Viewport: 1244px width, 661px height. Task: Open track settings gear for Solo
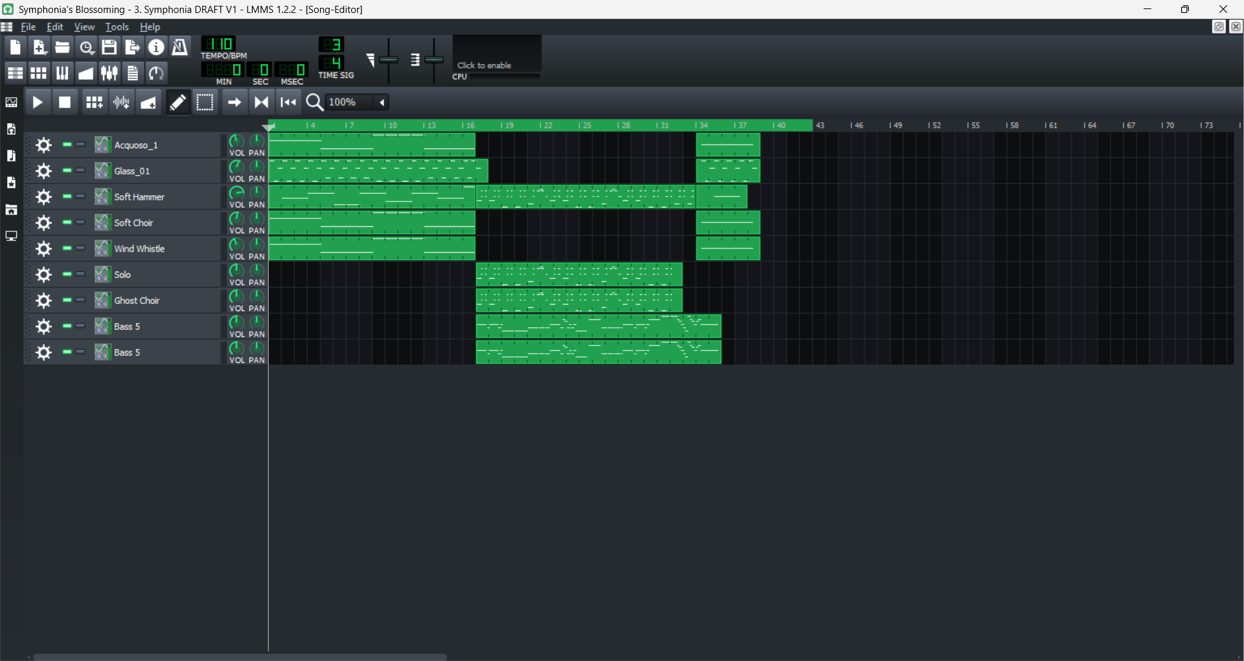[43, 275]
